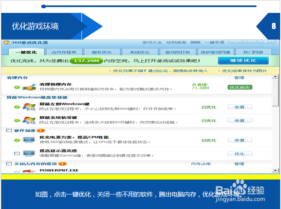Open the 占内存程序 tab
The width and height of the screenshot is (281, 209).
coord(64,52)
